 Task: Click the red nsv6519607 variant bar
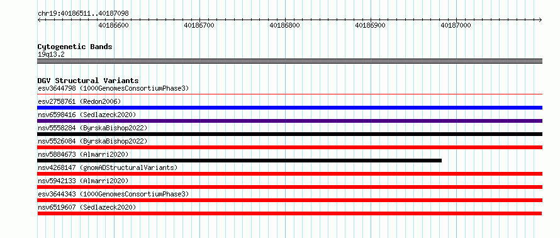point(289,213)
